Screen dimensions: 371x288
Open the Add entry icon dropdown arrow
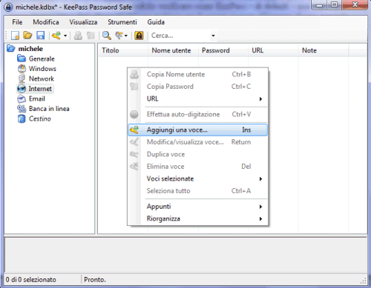65,36
